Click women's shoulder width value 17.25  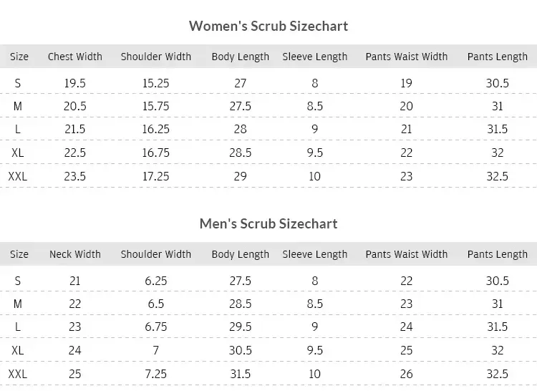[156, 176]
